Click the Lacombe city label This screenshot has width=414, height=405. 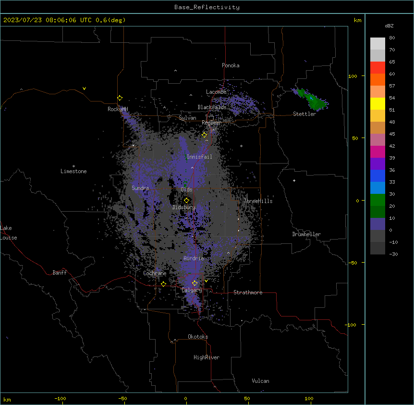tap(216, 92)
